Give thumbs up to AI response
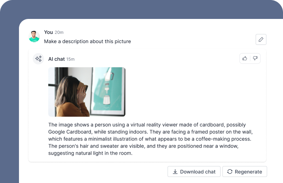The height and width of the screenshot is (183, 283). (245, 58)
